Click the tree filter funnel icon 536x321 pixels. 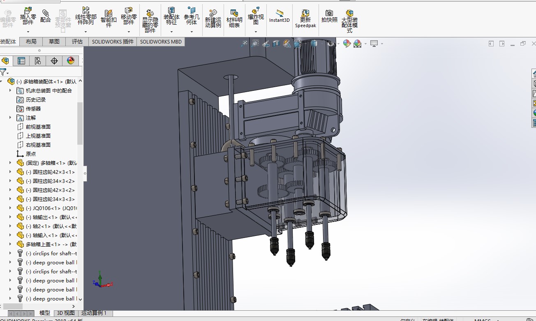3,72
